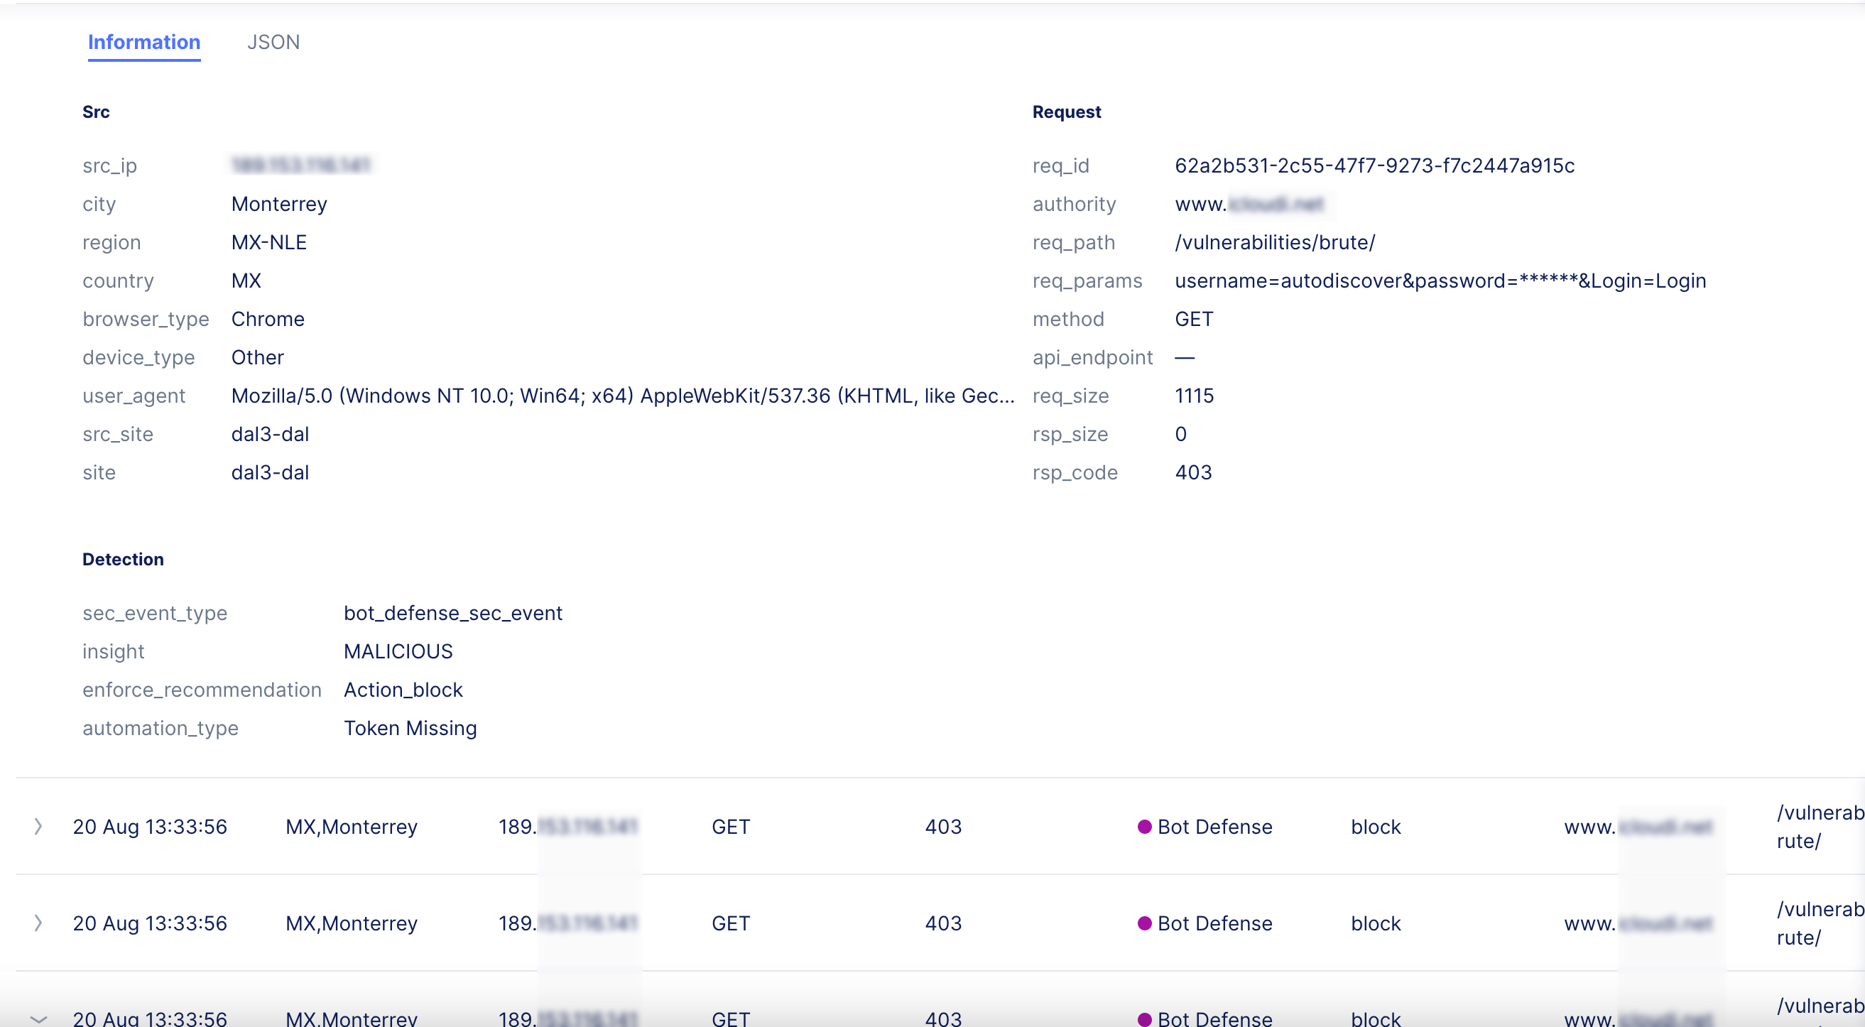Select the MALICIOUS insight value
Screen dimensions: 1865x1027
tap(398, 651)
